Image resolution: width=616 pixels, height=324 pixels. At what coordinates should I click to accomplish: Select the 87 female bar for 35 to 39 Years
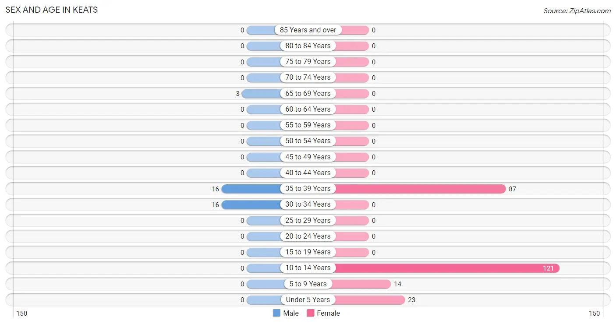coord(421,189)
